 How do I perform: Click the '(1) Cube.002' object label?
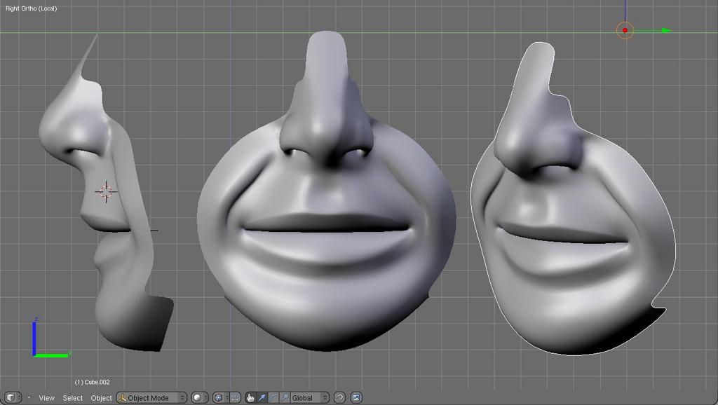pos(92,382)
